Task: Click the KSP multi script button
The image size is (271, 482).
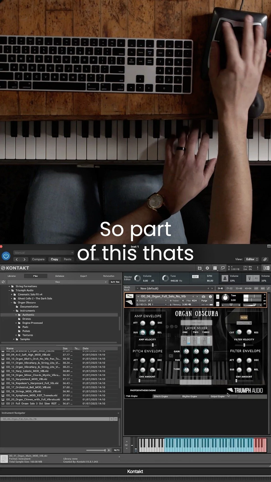Action: coord(256,288)
